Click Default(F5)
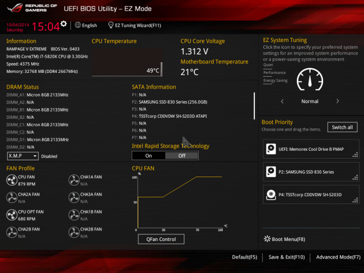The width and height of the screenshot is (364, 273). (245, 257)
